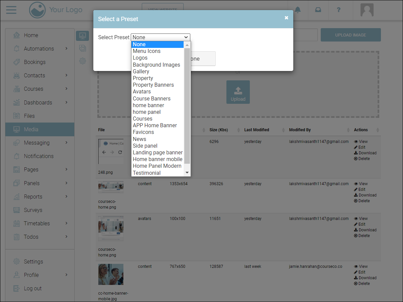Click the media settings gear icon

pos(82,61)
